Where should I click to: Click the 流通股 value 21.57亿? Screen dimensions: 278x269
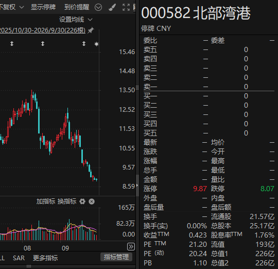tap(262, 216)
